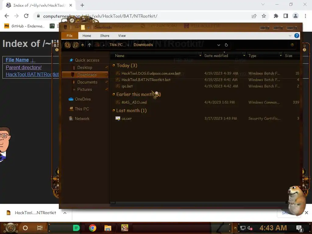Open the steampunk Start button
The height and width of the screenshot is (234, 312).
click(11, 228)
